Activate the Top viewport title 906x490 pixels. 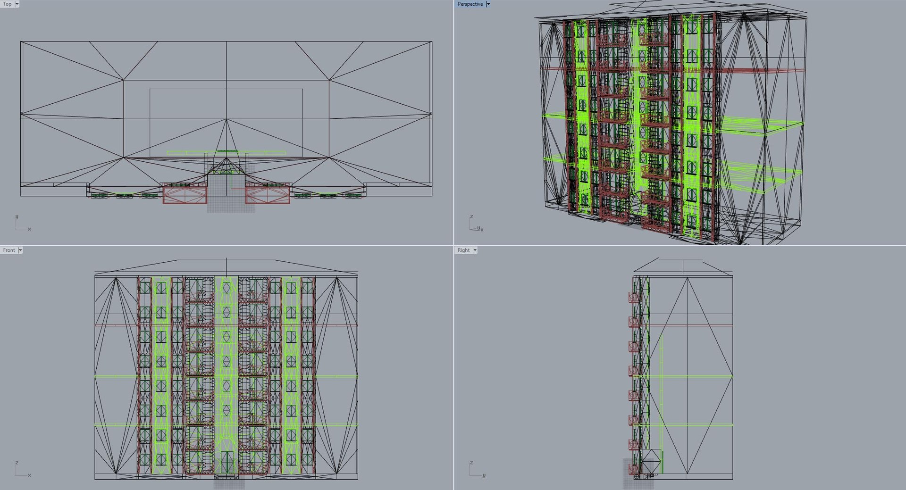coord(8,4)
